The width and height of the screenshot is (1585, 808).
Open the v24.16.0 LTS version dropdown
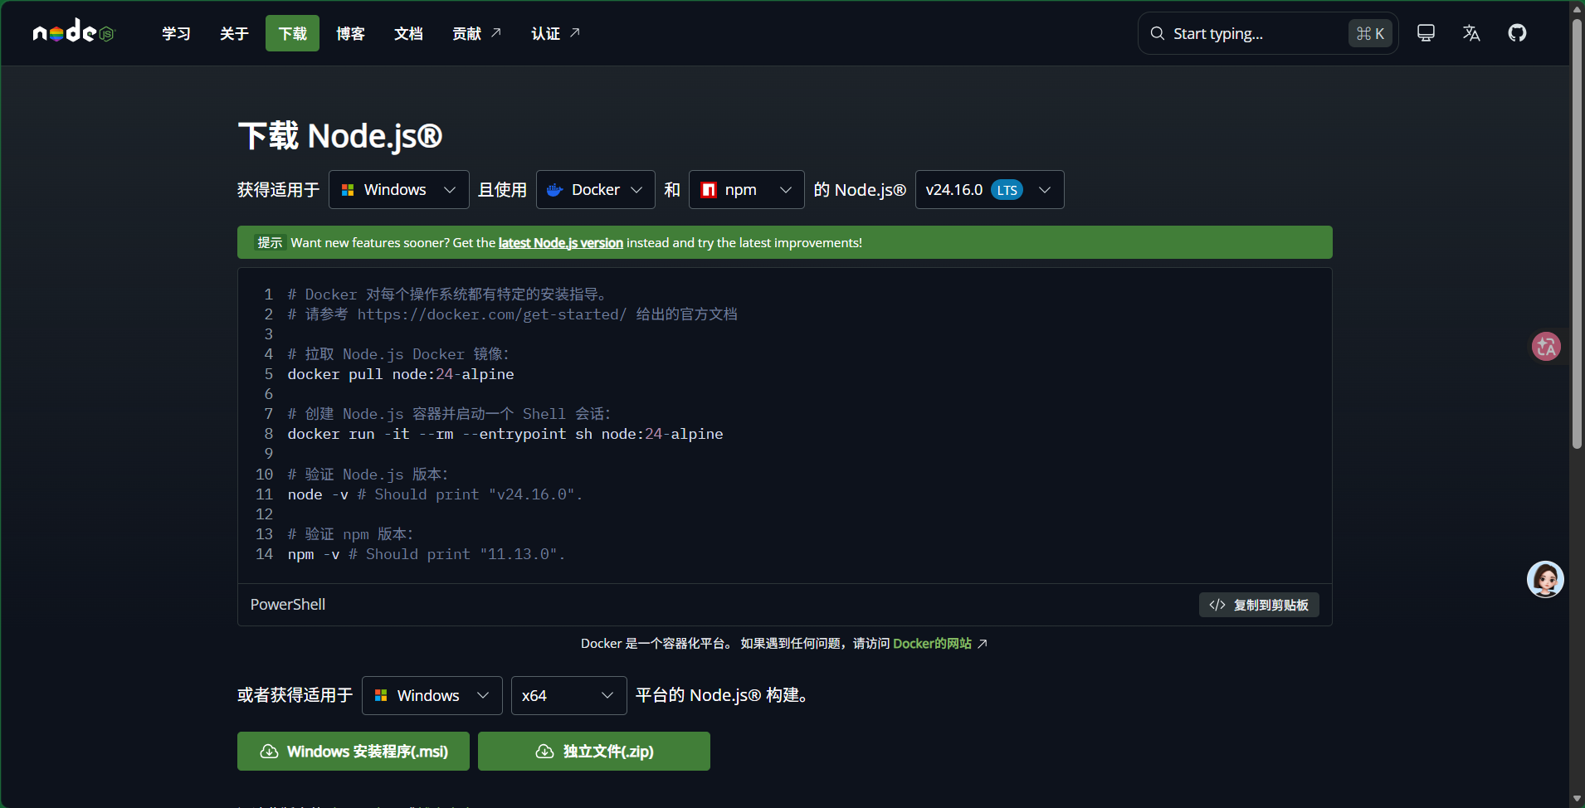pos(990,190)
